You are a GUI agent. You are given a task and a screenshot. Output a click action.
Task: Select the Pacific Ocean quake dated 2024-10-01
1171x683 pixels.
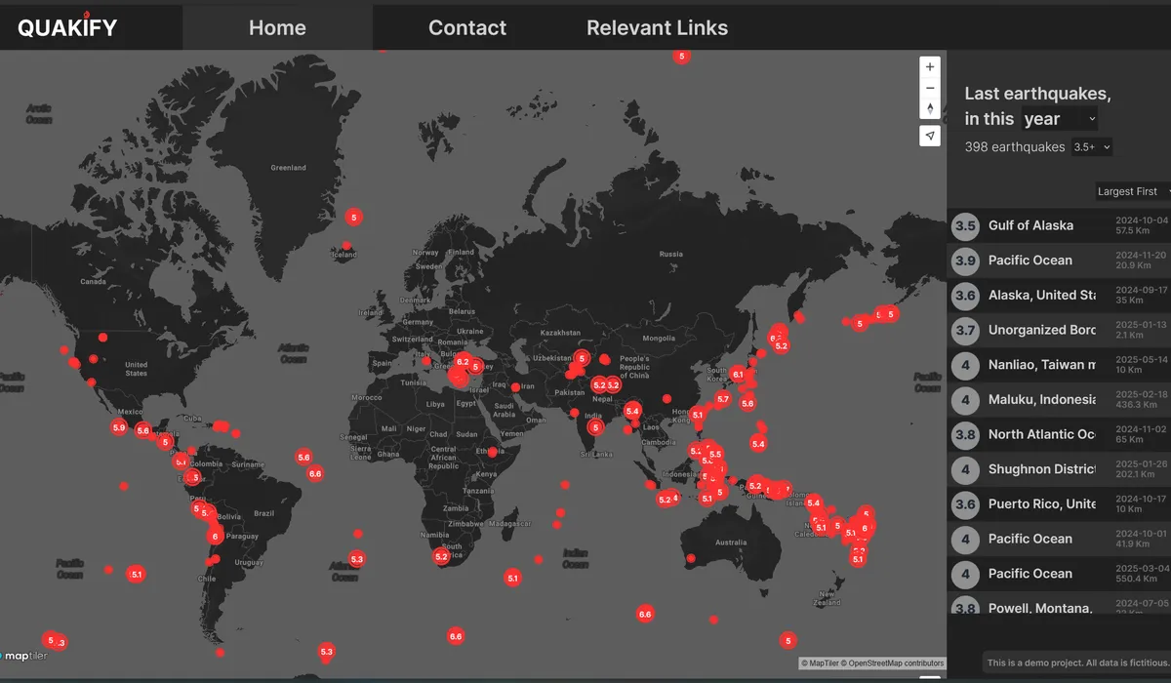coord(1059,539)
